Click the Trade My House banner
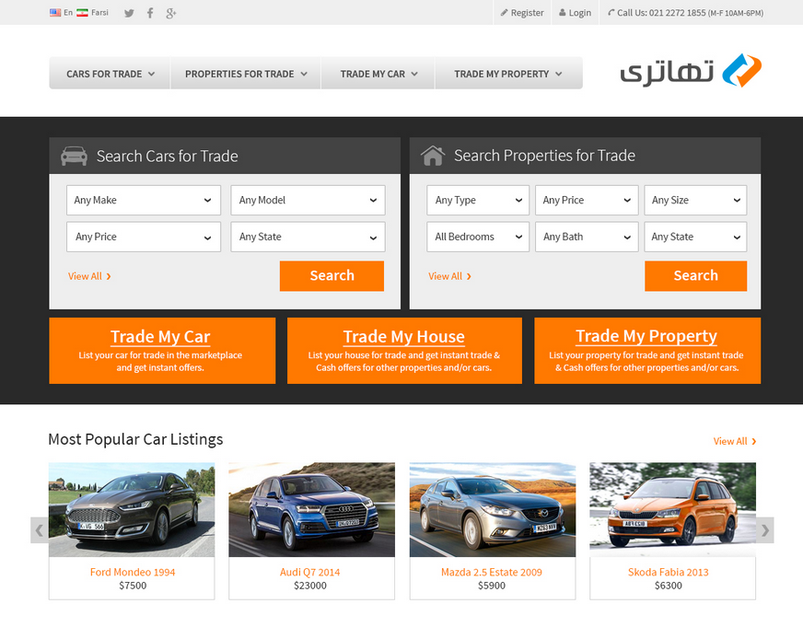The width and height of the screenshot is (803, 627). tap(404, 351)
